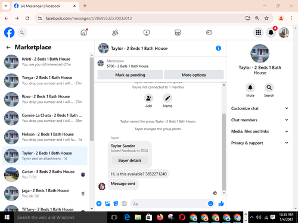Click the large group photo in right panel

tap(260, 54)
